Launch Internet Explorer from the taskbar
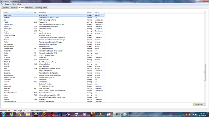 point(11,114)
